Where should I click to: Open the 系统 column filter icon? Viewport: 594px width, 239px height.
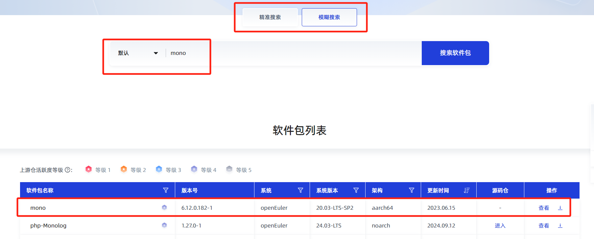point(300,190)
